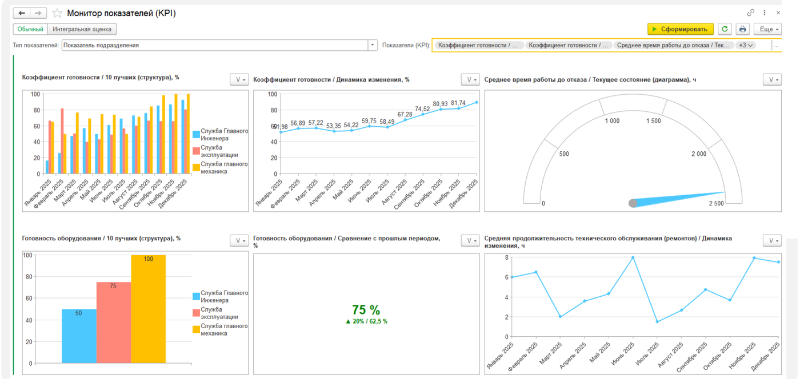This screenshot has width=800, height=379.
Task: Open the three-dot window menu
Action: pyautogui.click(x=765, y=13)
